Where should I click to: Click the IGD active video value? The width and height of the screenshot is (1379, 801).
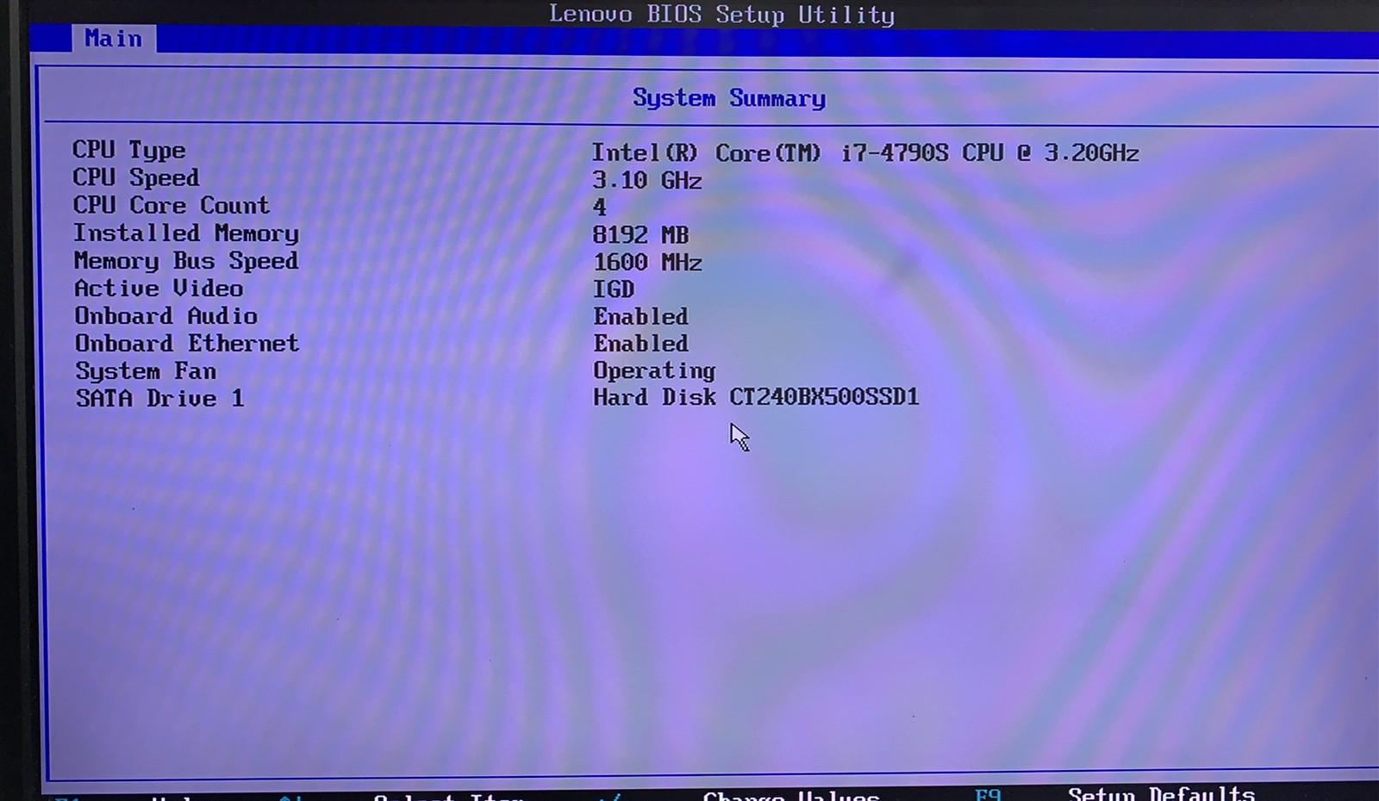[613, 289]
